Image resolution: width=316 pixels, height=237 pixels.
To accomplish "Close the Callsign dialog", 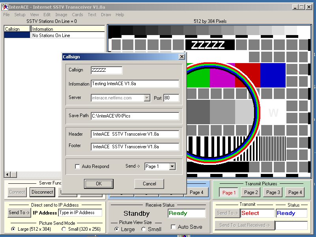I will pos(182,57).
